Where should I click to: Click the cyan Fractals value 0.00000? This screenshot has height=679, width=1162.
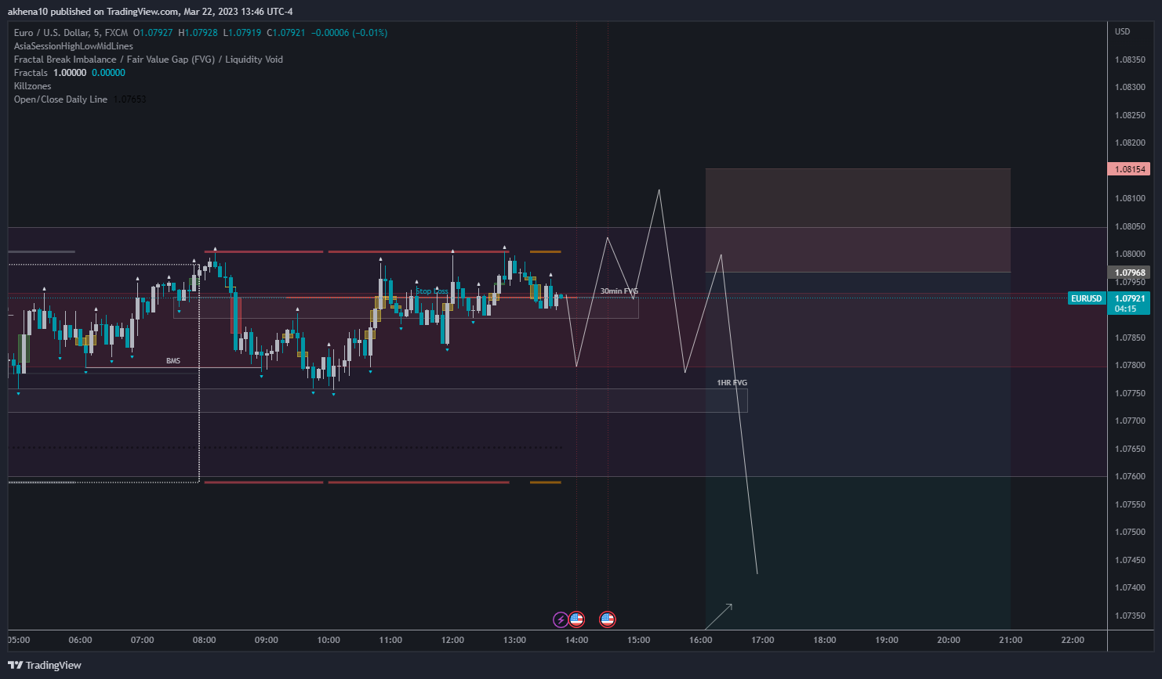pos(108,73)
